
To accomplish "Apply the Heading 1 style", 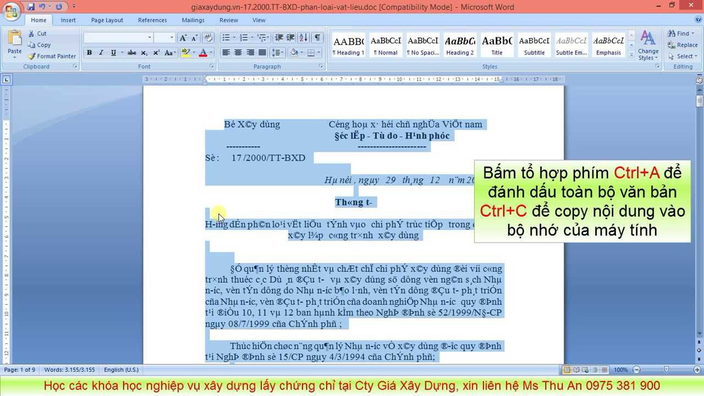I will click(x=349, y=46).
